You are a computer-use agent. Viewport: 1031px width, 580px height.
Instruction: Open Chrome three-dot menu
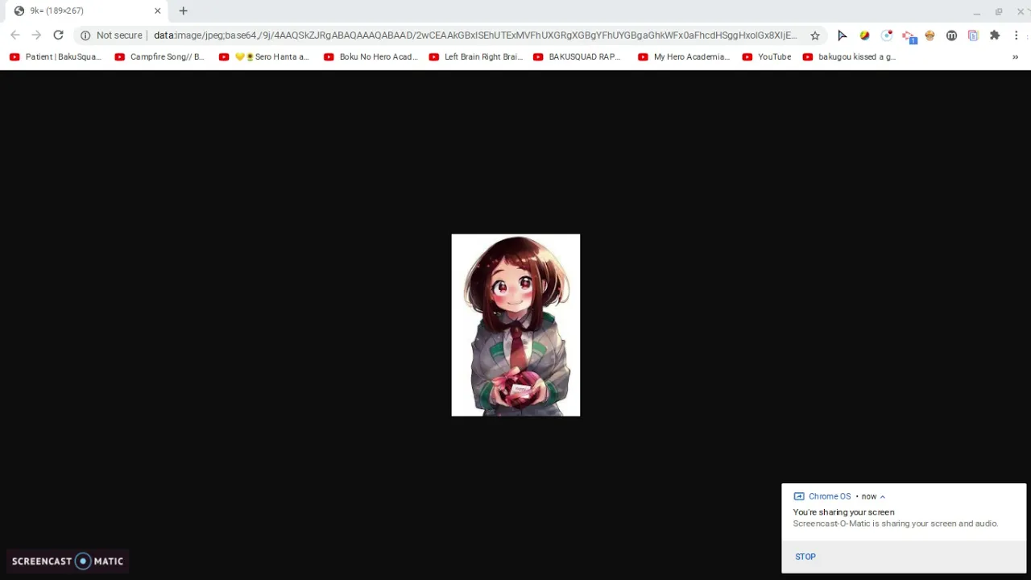pos(1017,35)
